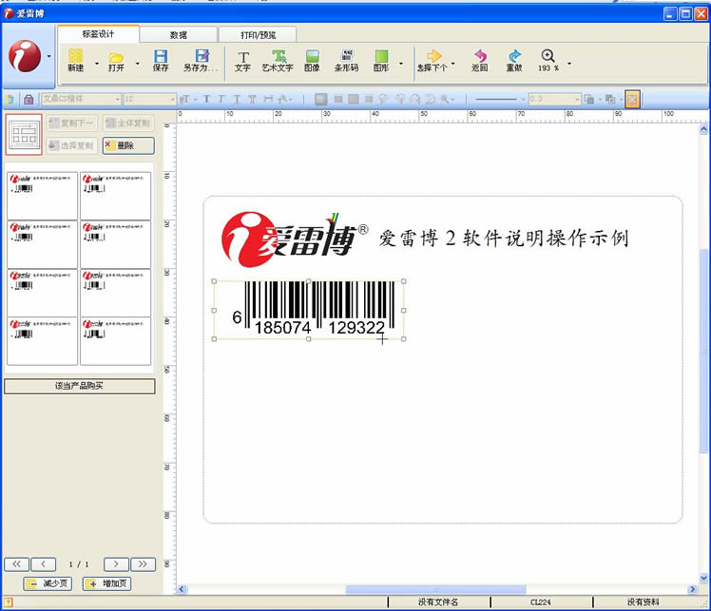Open the line width 0.3 combo box
The width and height of the screenshot is (711, 611).
click(x=555, y=99)
